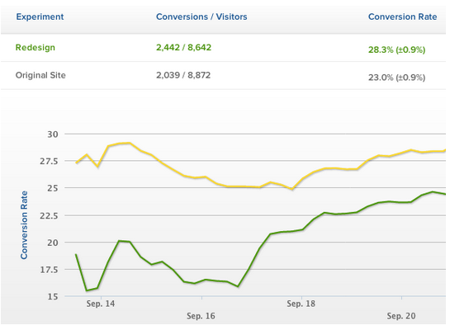This screenshot has height=330, width=450.
Task: Click the vertical Conversion Rate axis title
Action: [24, 225]
